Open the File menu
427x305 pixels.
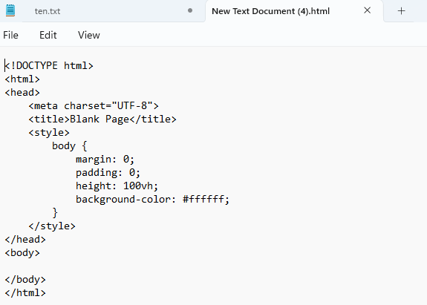pyautogui.click(x=10, y=35)
